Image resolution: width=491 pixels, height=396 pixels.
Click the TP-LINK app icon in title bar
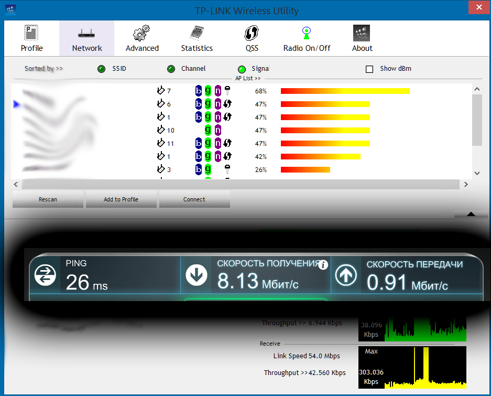click(x=10, y=9)
